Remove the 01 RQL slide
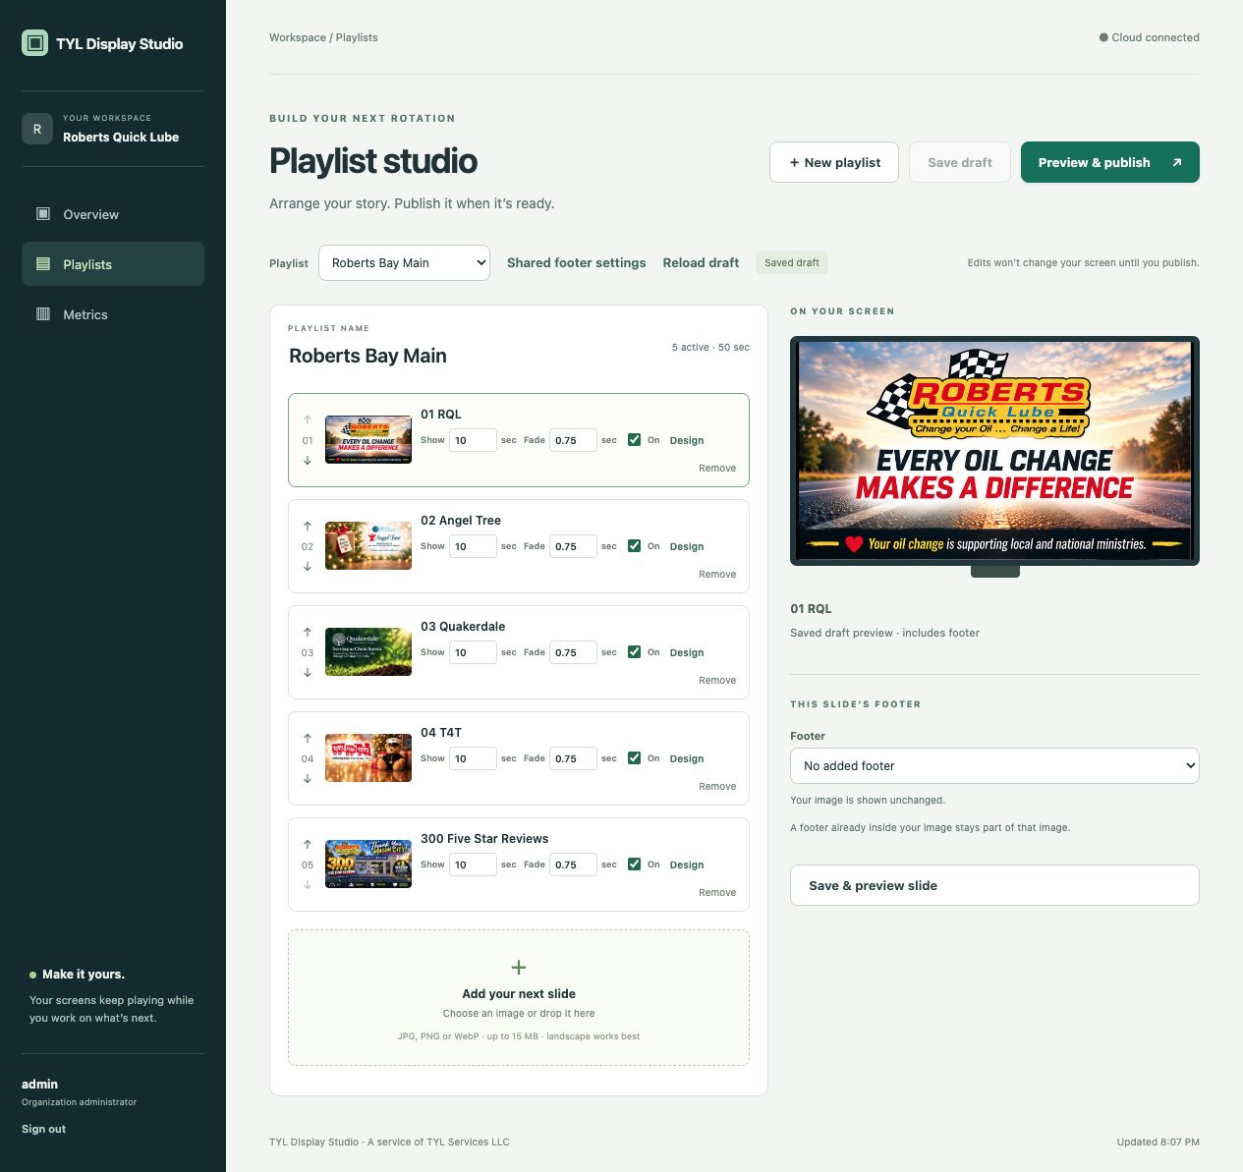The image size is (1243, 1172). [x=717, y=468]
